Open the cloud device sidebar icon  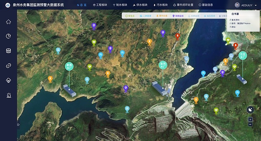(x=9, y=80)
